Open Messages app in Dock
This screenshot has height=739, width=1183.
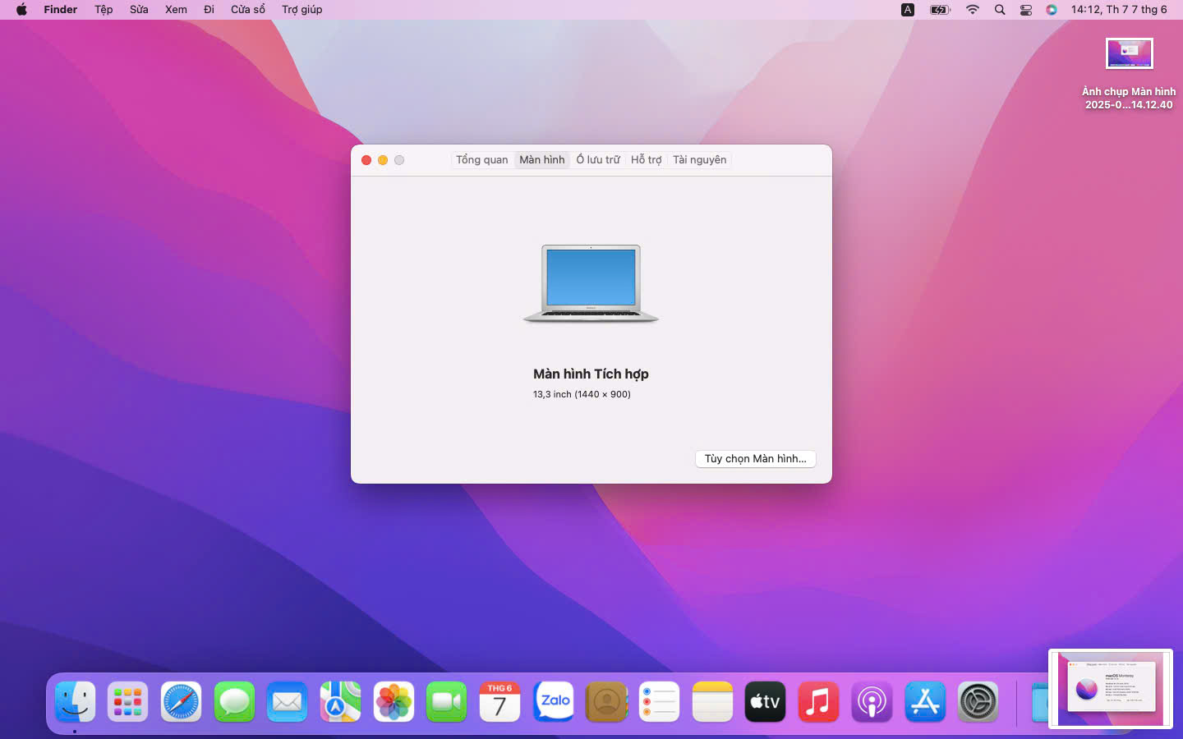pyautogui.click(x=234, y=702)
